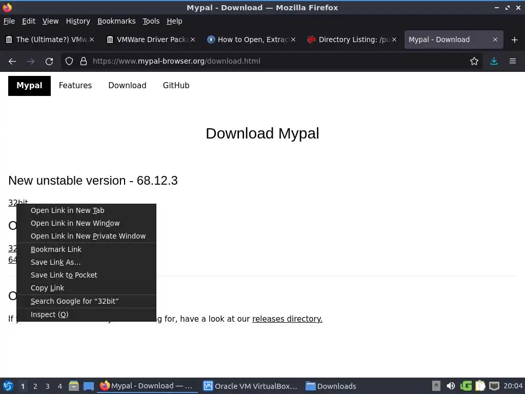Click the 32bit unstable version link

pyautogui.click(x=18, y=202)
